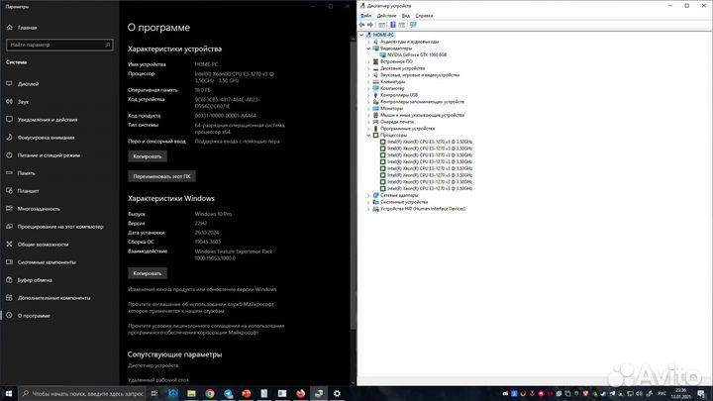Screen dimensions: 713x401
Task: Collapse the Видеоадаптеры node
Action: pos(368,49)
